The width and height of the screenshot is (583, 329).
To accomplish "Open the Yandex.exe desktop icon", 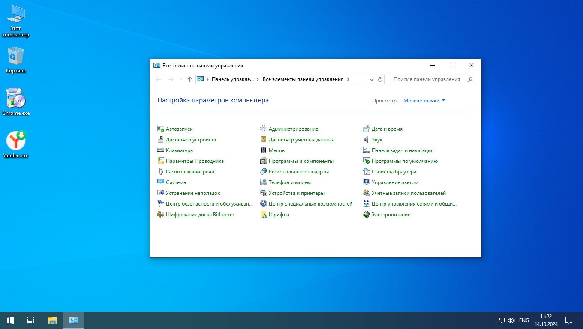I will (x=16, y=141).
